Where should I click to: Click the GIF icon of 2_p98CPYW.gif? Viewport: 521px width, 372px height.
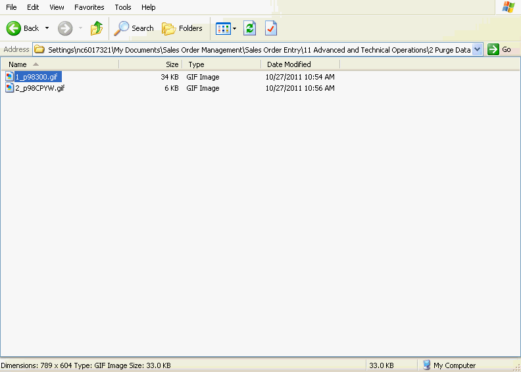click(x=10, y=88)
